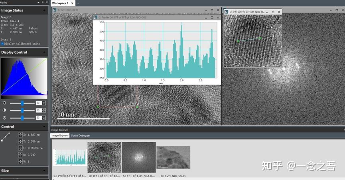Click the profile window's title bar icon
345x180 pixels.
(96, 17)
